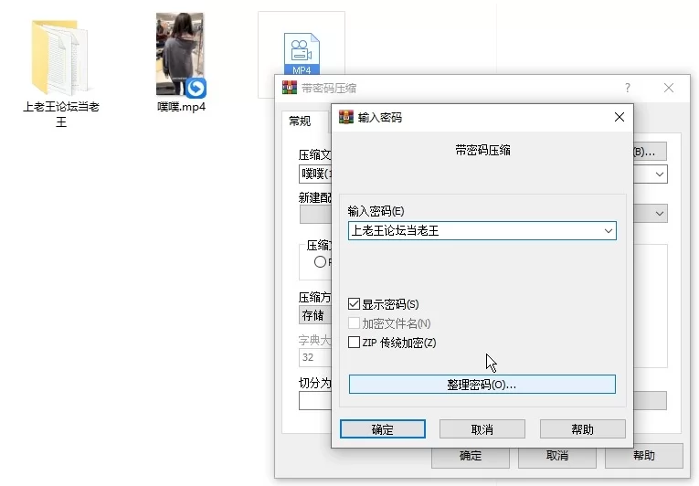Click the dictionary size field showing 32

tap(315, 357)
